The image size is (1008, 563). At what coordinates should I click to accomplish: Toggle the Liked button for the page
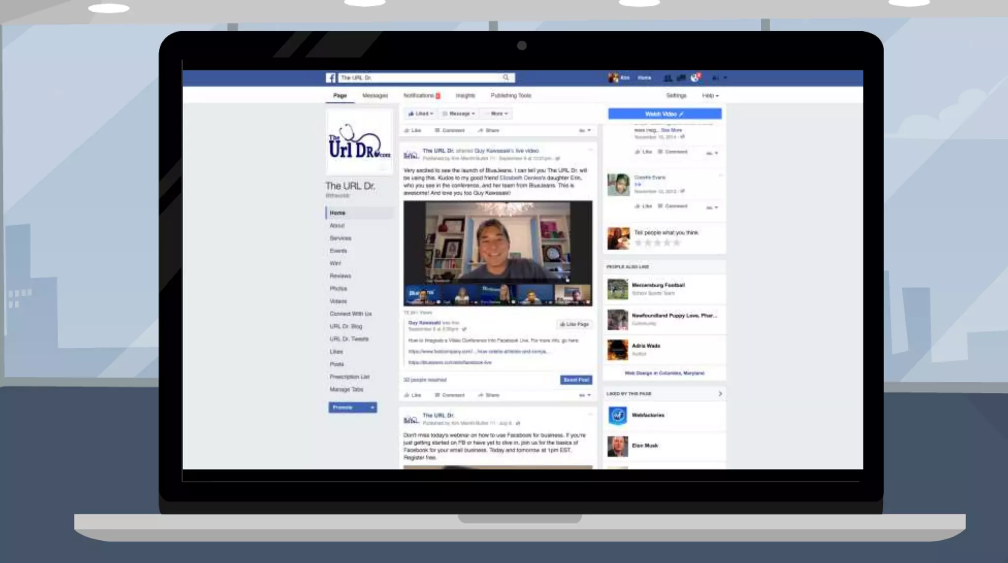click(420, 114)
